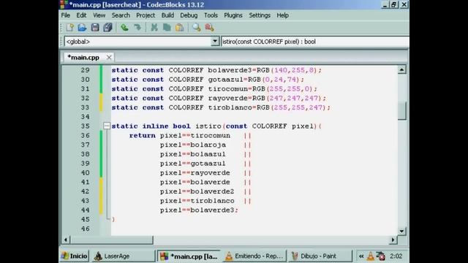Open the Tools menu

click(211, 15)
